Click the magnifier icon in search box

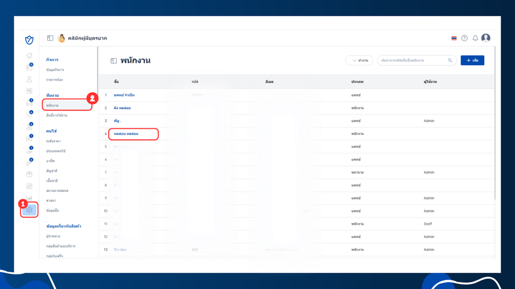tap(450, 60)
